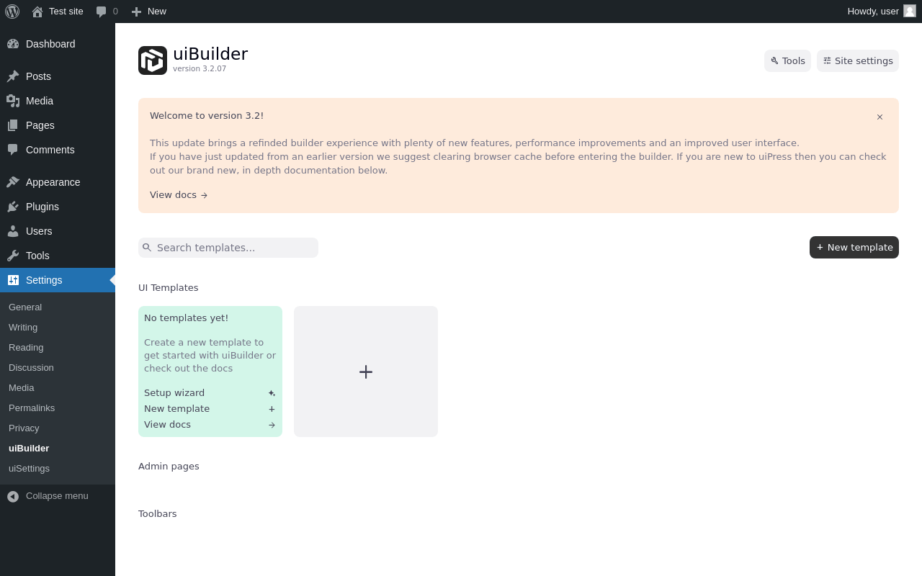
Task: Click the Tools wrench icon in the sidebar
Action: point(13,256)
